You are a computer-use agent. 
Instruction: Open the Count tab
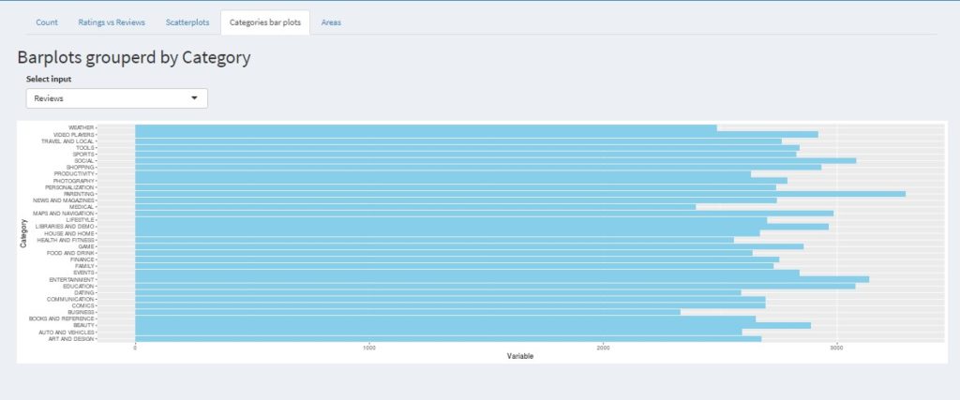tap(47, 22)
